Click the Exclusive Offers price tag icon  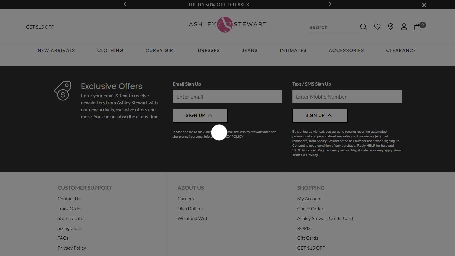click(62, 91)
